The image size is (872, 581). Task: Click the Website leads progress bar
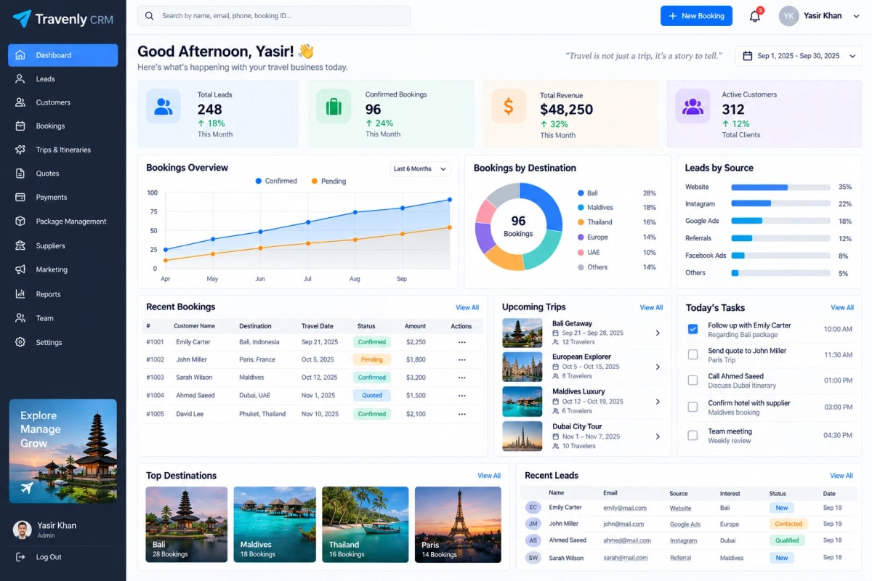[x=780, y=187]
